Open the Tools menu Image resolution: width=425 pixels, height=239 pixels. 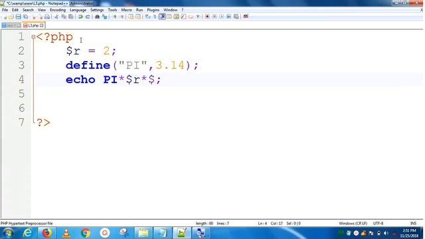pyautogui.click(x=112, y=10)
